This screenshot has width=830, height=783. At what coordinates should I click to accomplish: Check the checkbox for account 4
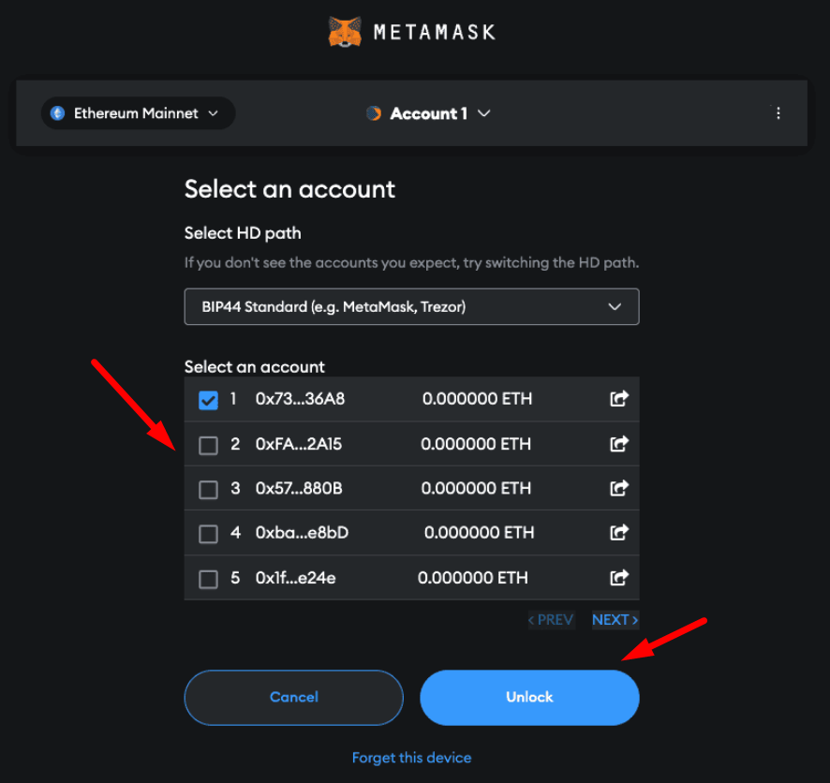208,534
